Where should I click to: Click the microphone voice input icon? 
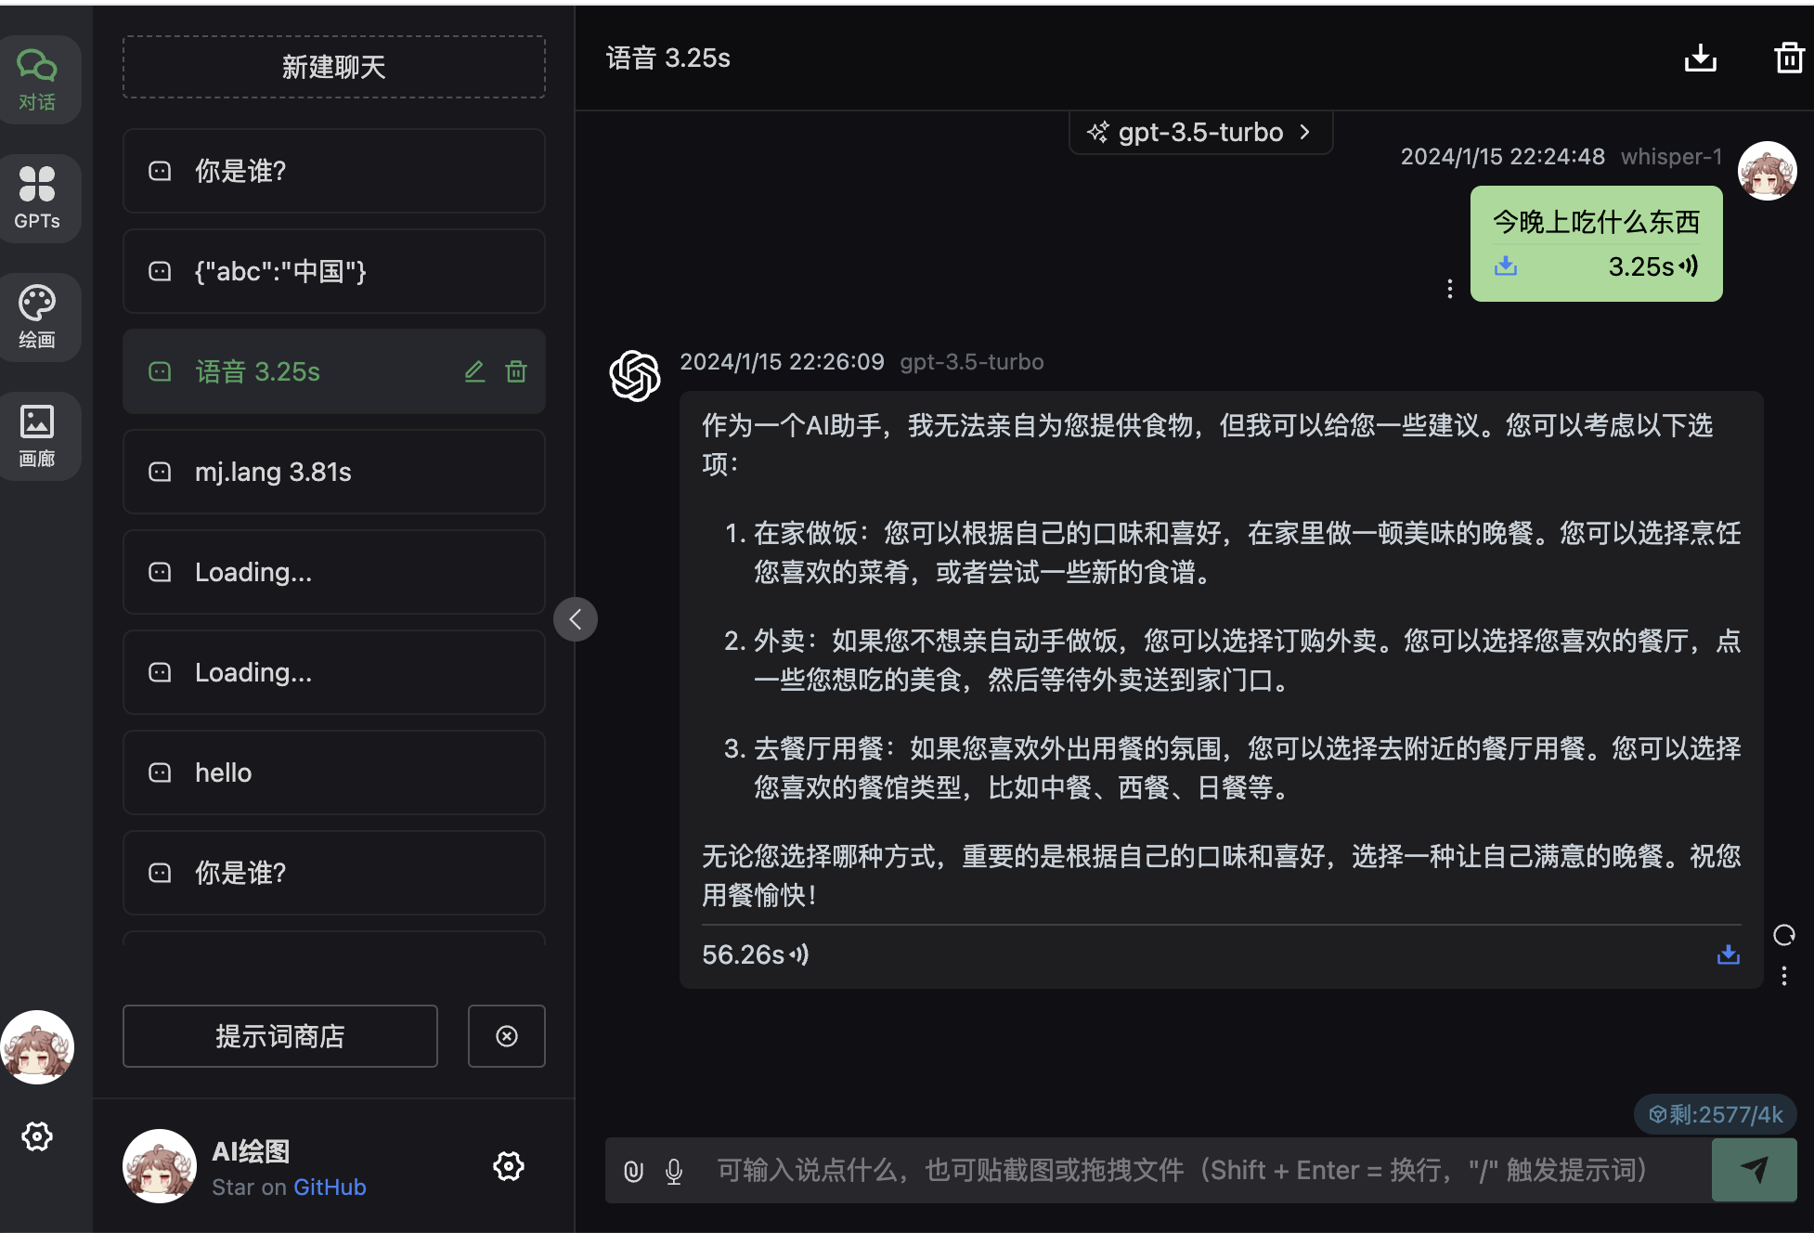pos(674,1171)
